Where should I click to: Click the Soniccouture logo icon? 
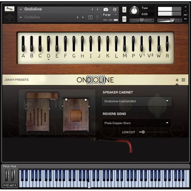tap(10, 17)
